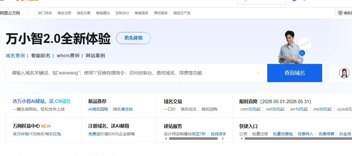The image size is (352, 156).
Task: Open the 域名抢注 link
Action: tap(189, 109)
